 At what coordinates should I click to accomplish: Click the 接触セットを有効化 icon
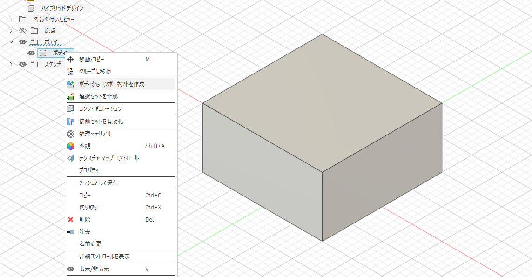click(71, 122)
